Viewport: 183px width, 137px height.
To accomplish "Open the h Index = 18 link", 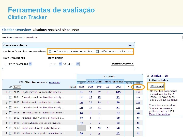I will point(159,76).
